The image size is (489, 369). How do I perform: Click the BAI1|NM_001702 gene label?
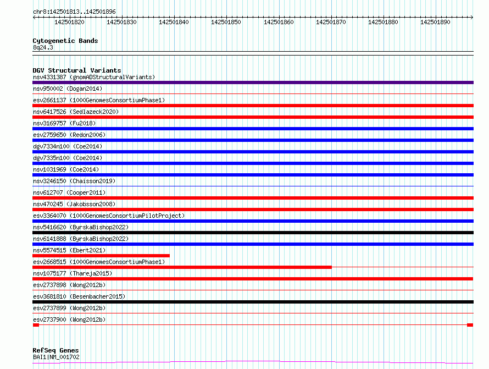[x=56, y=357]
